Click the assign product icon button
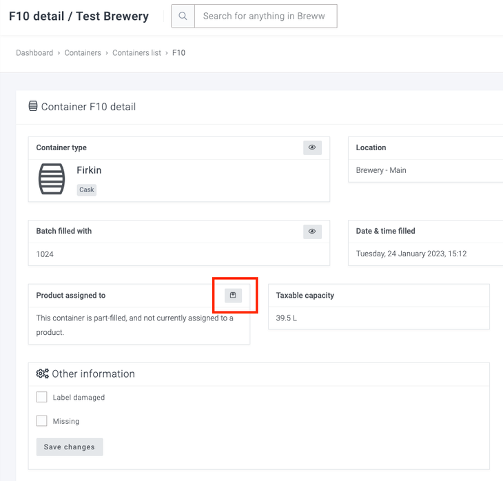 pyautogui.click(x=233, y=296)
